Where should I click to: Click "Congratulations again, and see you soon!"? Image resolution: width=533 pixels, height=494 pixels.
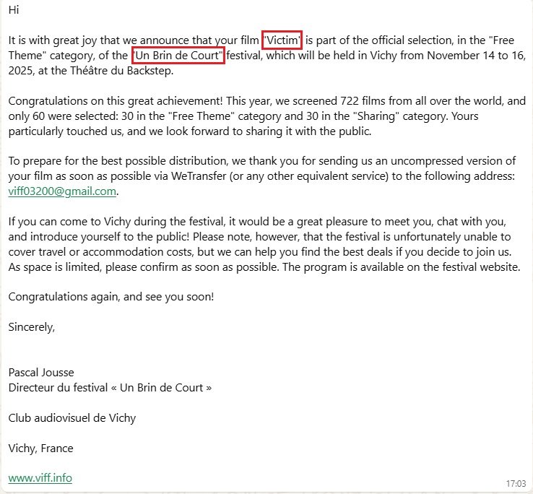(111, 297)
